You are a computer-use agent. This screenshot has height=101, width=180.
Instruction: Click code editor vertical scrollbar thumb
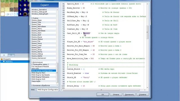pyautogui.click(x=147, y=33)
